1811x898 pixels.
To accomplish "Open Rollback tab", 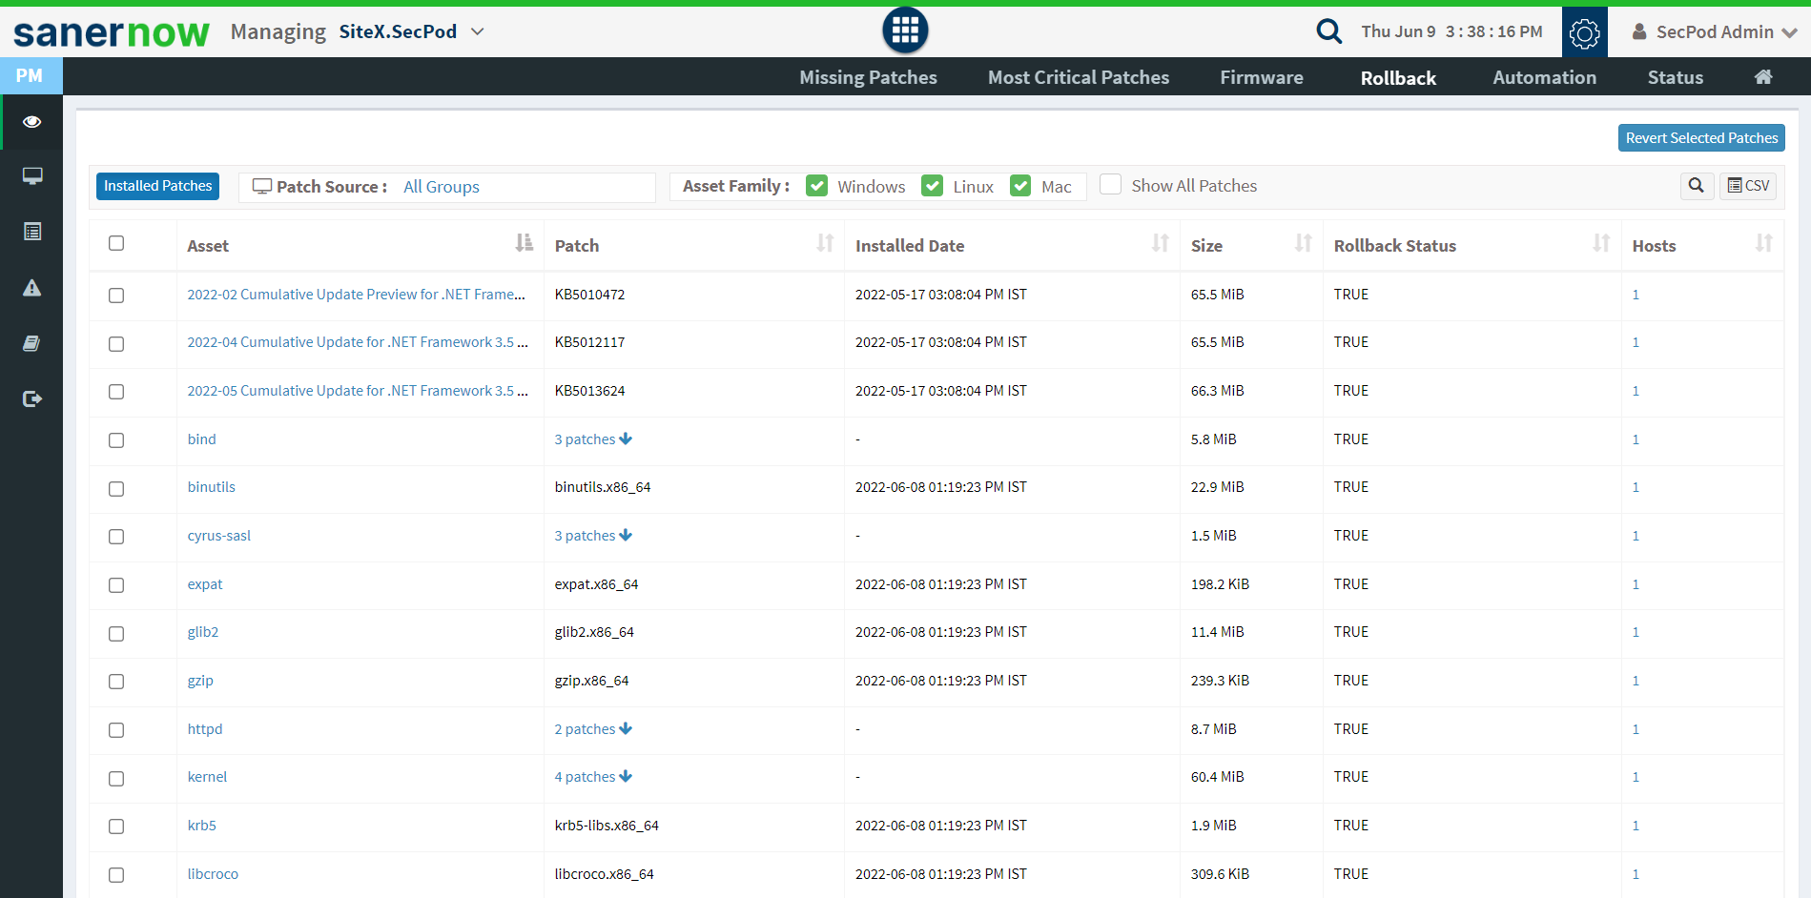I will pyautogui.click(x=1398, y=78).
